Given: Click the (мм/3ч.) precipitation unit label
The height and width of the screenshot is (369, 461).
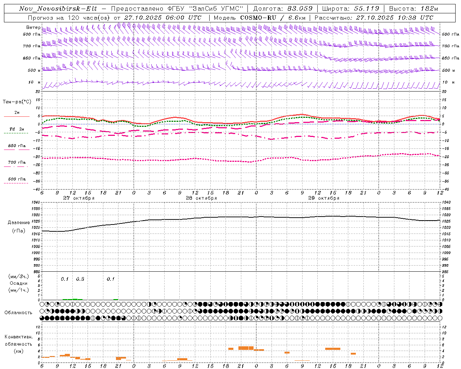Looking at the screenshot, I should 19,277.
